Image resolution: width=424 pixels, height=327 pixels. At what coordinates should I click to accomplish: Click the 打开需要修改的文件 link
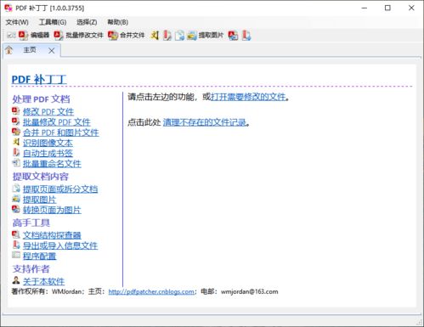248,97
